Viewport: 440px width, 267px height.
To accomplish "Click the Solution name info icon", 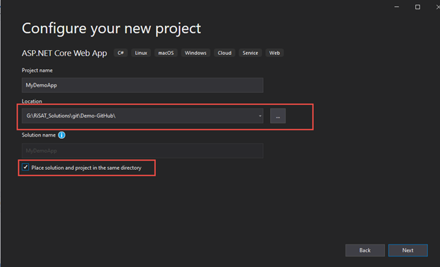I will click(61, 135).
